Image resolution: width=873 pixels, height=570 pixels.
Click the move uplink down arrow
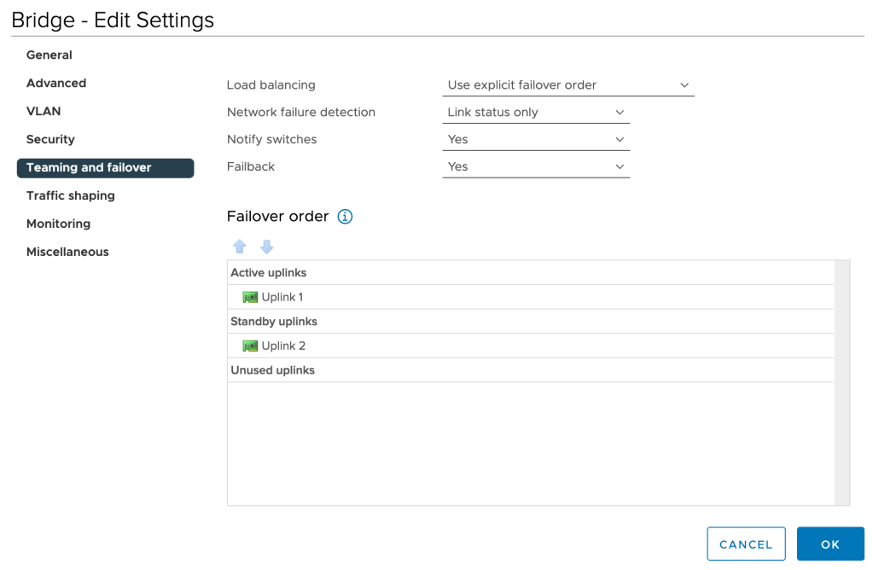(x=266, y=247)
